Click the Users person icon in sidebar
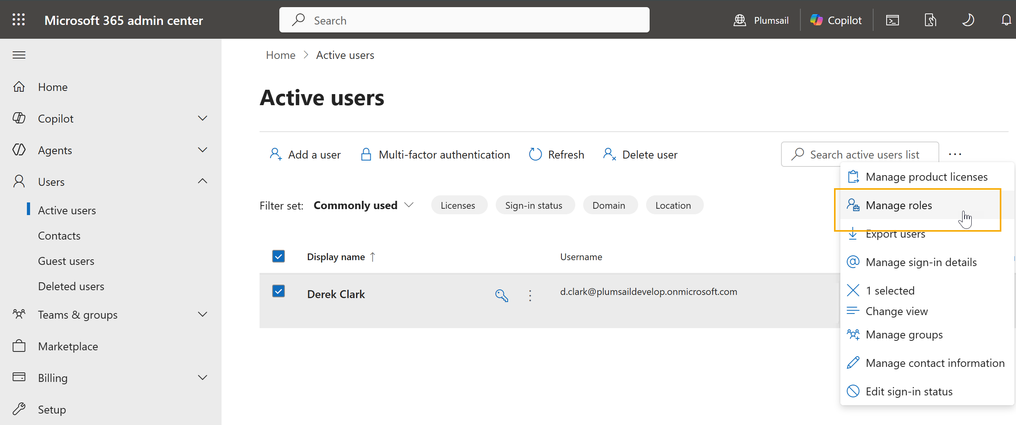Viewport: 1016px width, 425px height. [19, 181]
